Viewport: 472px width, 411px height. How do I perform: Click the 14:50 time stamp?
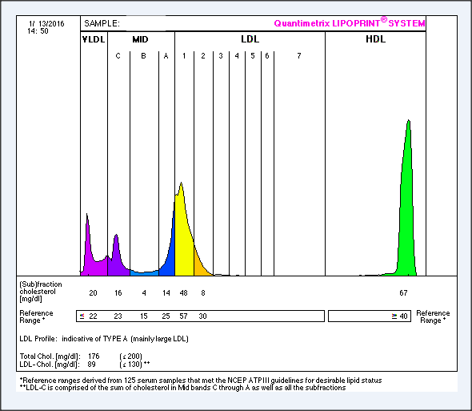coord(38,31)
